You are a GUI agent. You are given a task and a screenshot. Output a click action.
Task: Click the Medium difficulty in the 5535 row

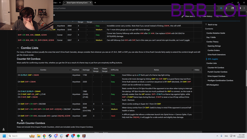[x=114, y=109]
